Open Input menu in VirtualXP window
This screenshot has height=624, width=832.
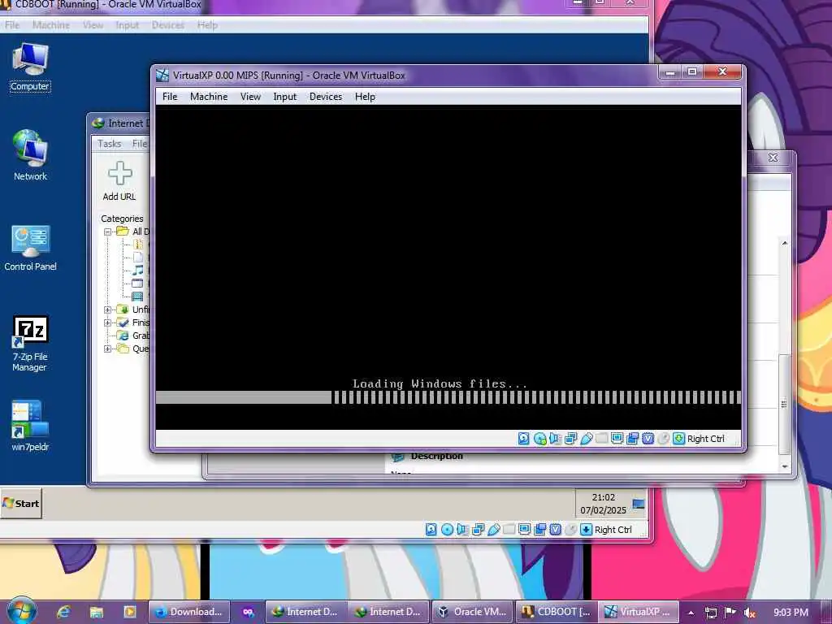(285, 97)
